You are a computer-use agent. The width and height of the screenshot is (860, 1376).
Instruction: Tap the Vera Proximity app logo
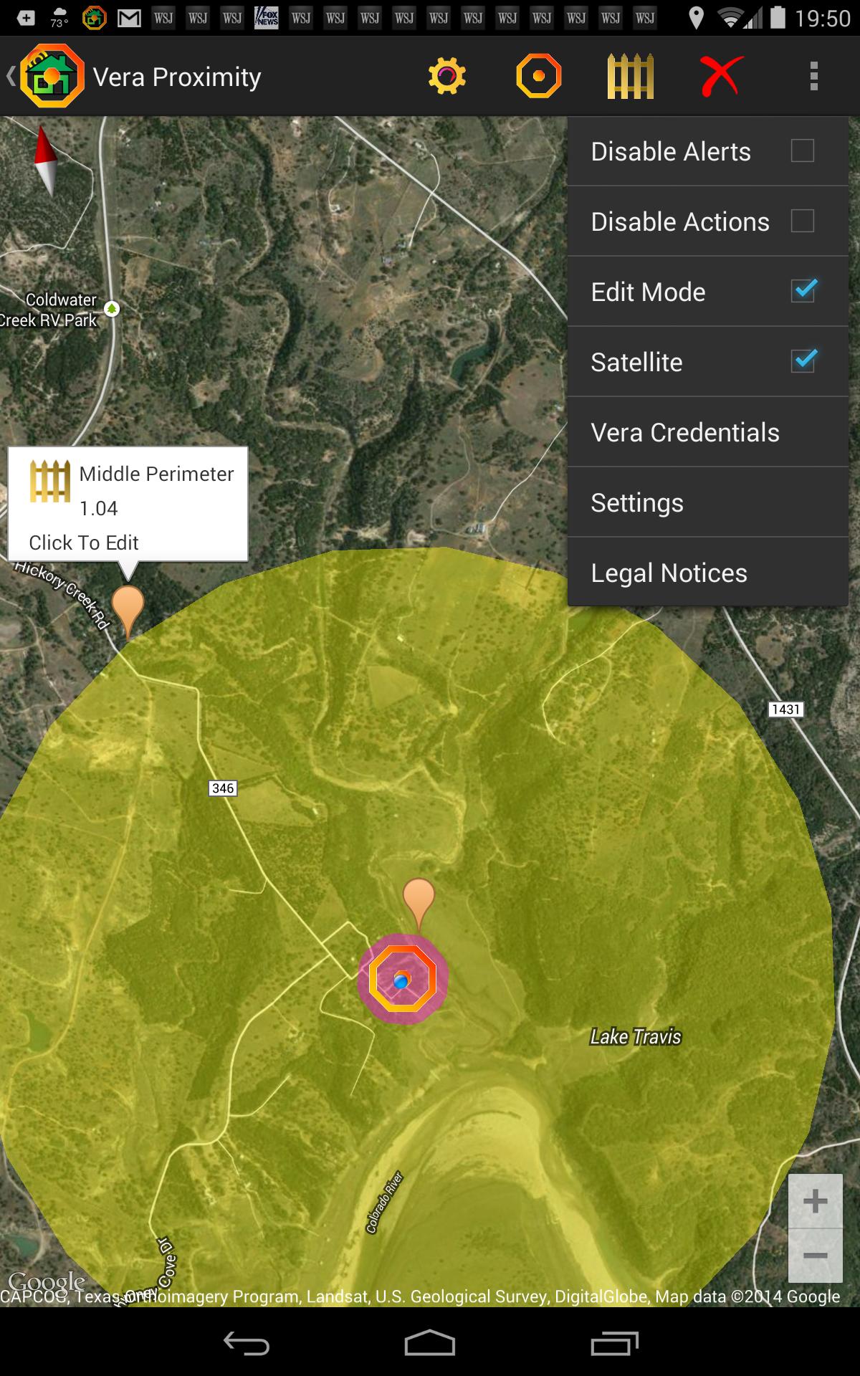click(x=52, y=76)
